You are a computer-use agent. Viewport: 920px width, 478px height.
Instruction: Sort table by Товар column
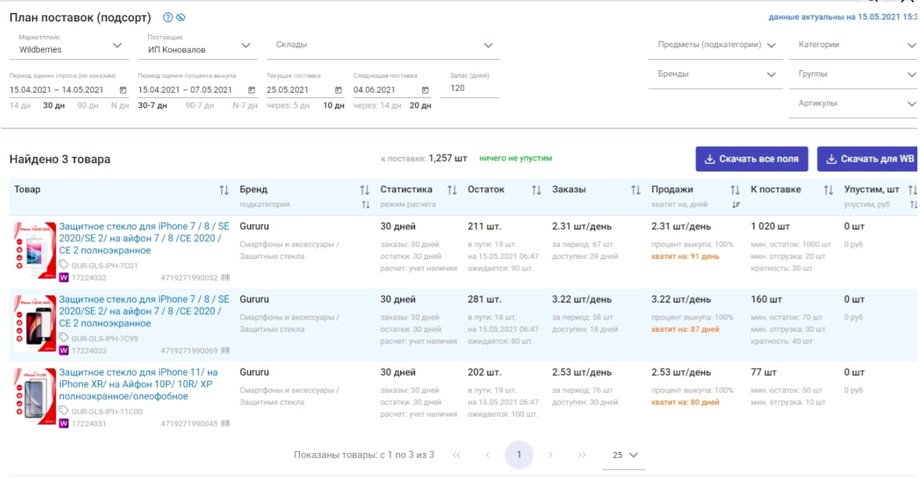tap(224, 190)
